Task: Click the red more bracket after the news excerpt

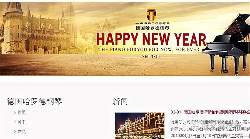Action: click(249, 136)
